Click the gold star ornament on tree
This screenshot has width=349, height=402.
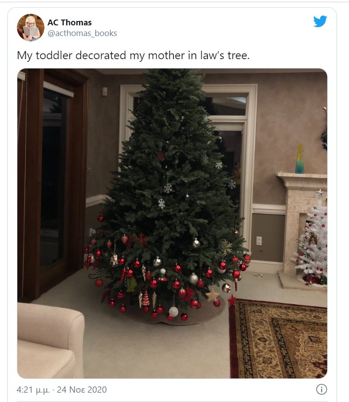(x=213, y=294)
